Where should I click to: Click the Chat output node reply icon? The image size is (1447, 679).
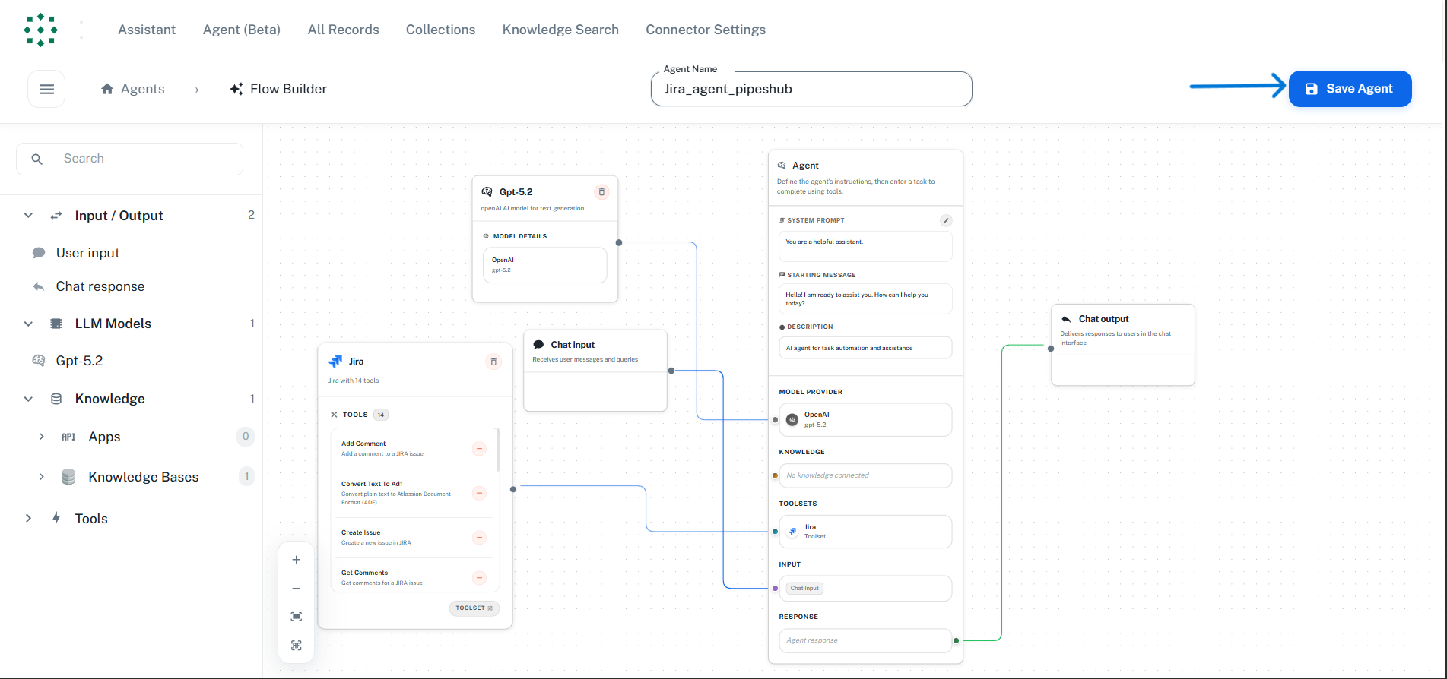click(1066, 319)
